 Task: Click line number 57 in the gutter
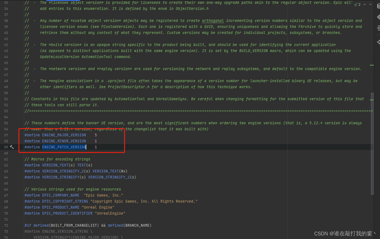click(6, 135)
